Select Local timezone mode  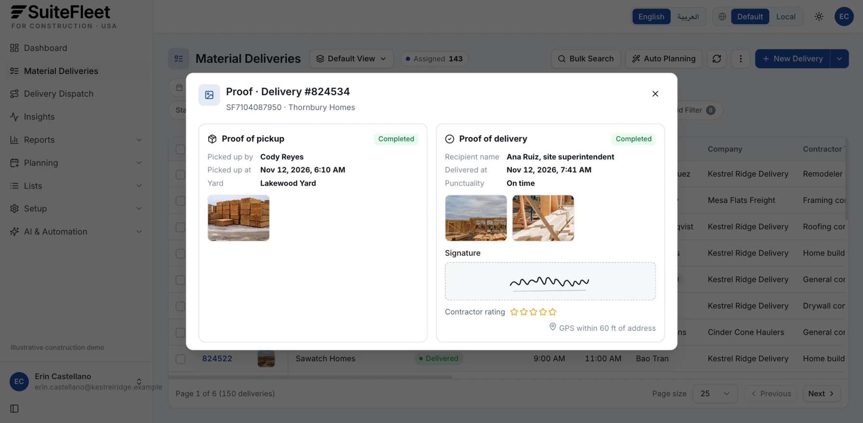(785, 16)
